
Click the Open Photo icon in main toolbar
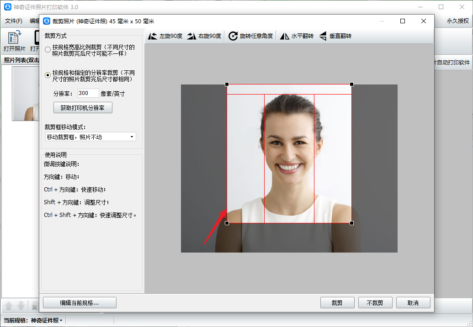click(x=15, y=38)
